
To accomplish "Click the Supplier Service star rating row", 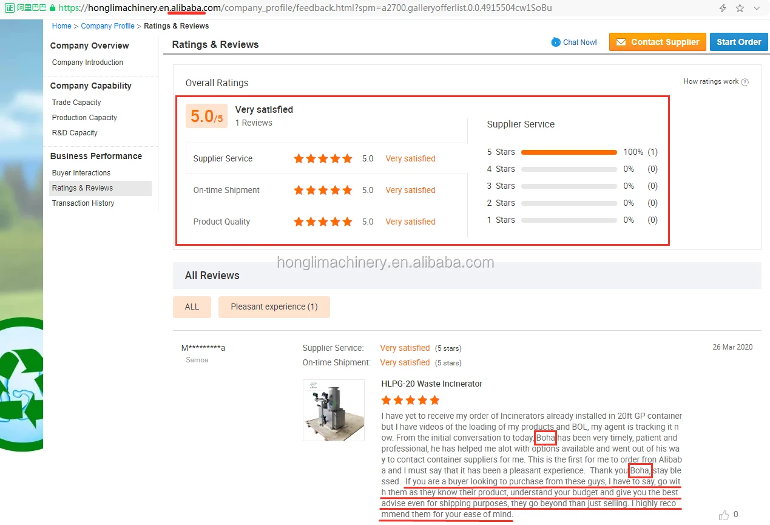I will [x=323, y=158].
